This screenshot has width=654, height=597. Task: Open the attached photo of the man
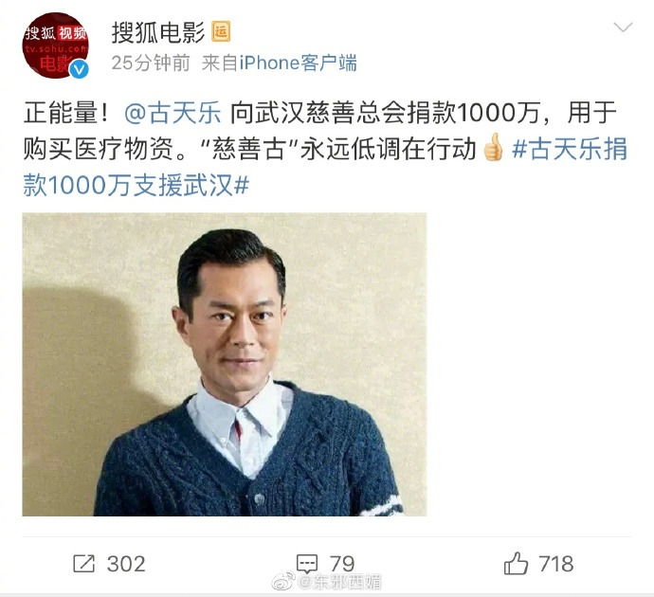(225, 365)
